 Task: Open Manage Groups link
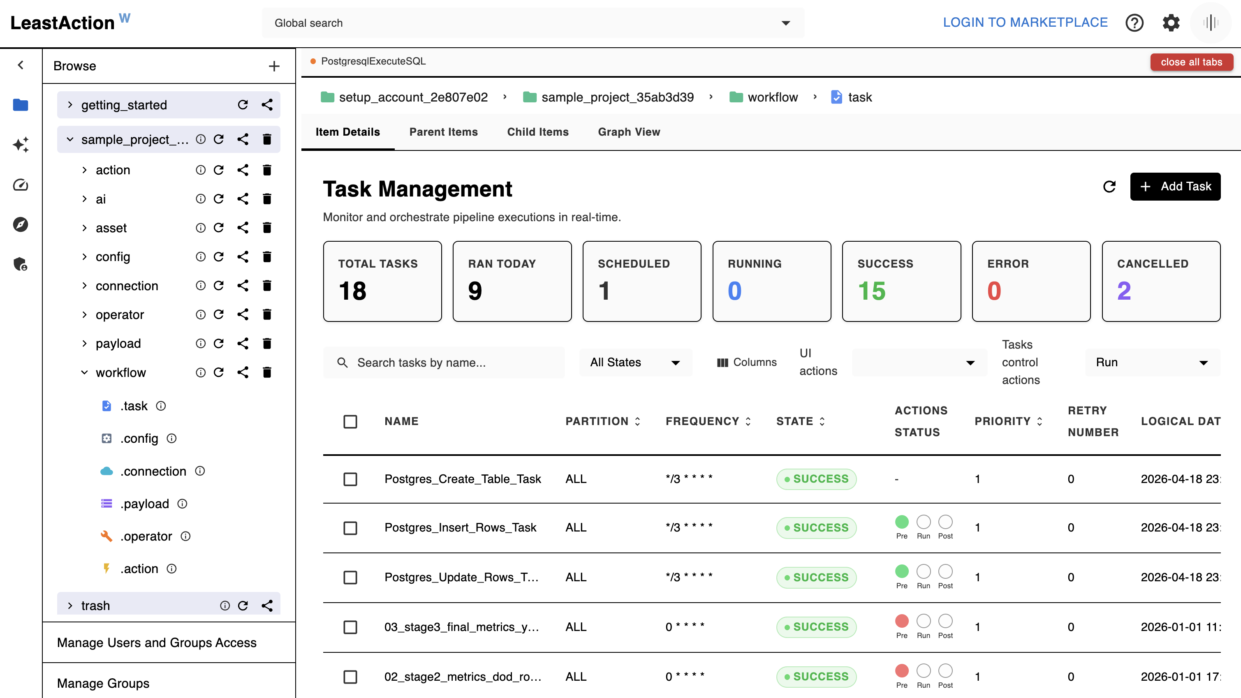[x=103, y=683]
